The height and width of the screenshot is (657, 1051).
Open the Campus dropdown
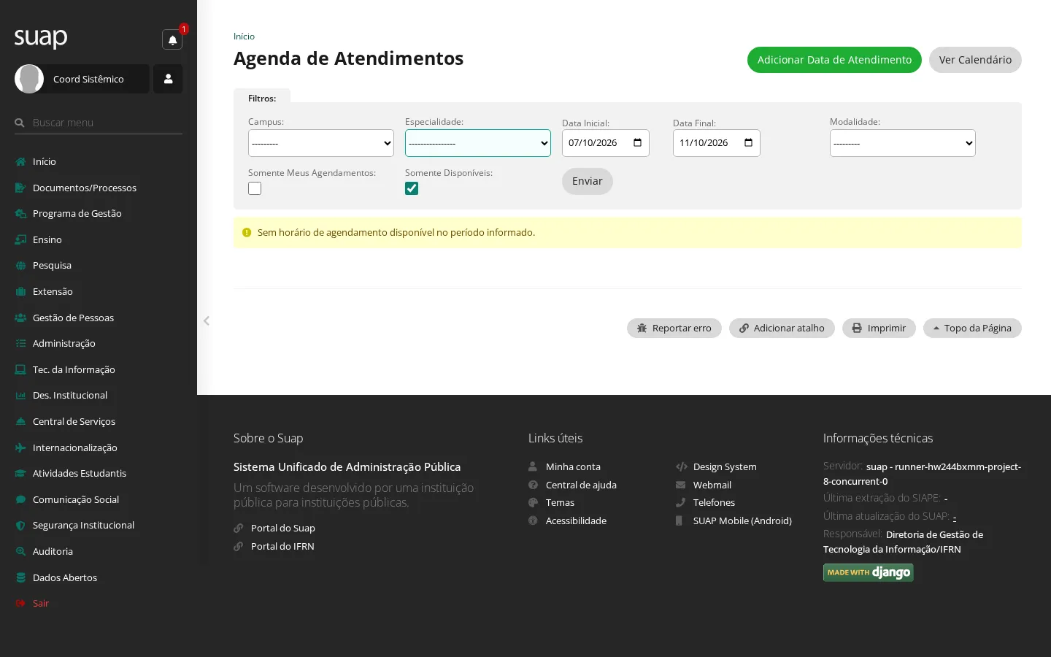point(321,143)
